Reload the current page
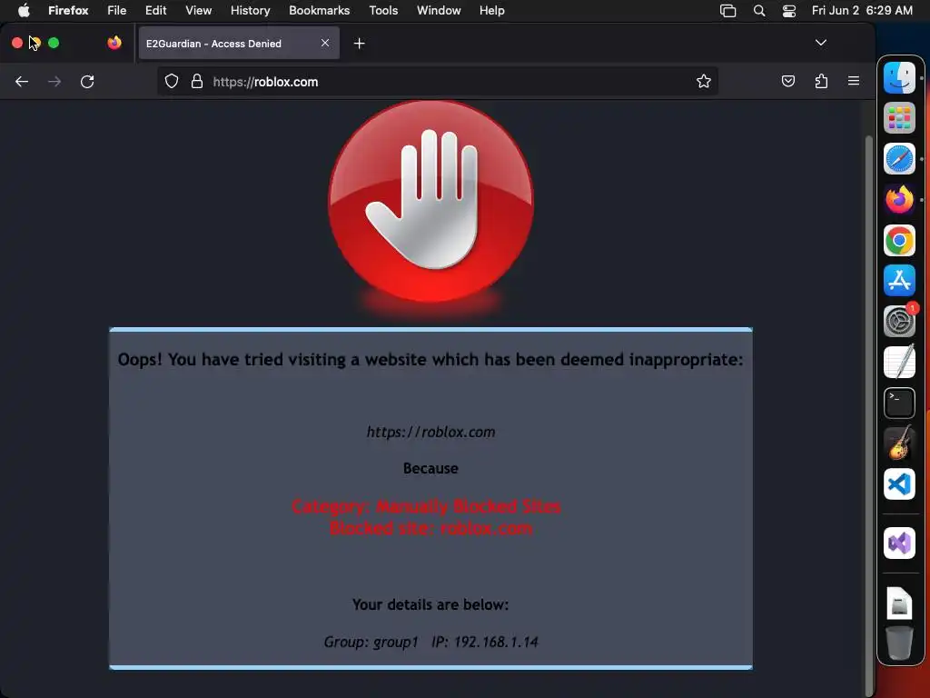This screenshot has width=930, height=698. click(x=87, y=81)
